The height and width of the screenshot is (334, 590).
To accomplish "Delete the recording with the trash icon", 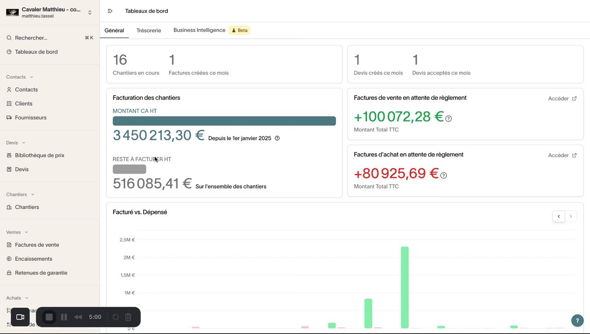I will pos(128,317).
